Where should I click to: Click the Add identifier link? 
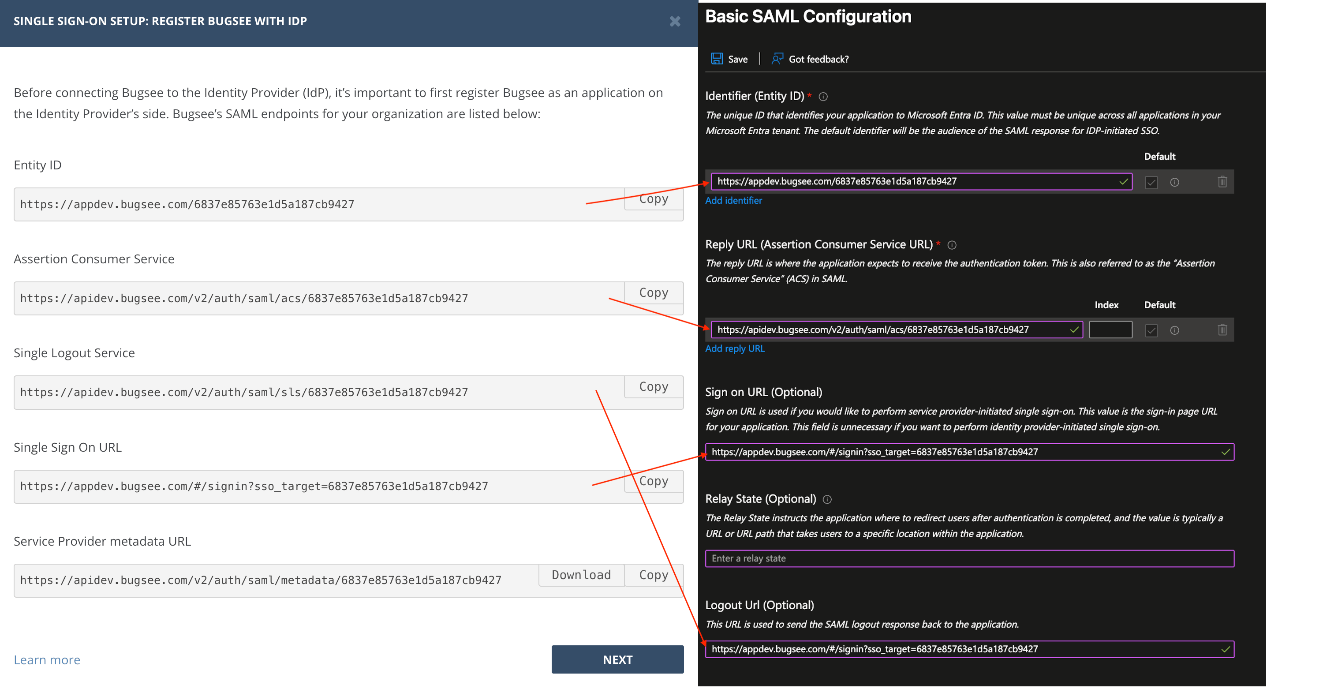(x=733, y=200)
